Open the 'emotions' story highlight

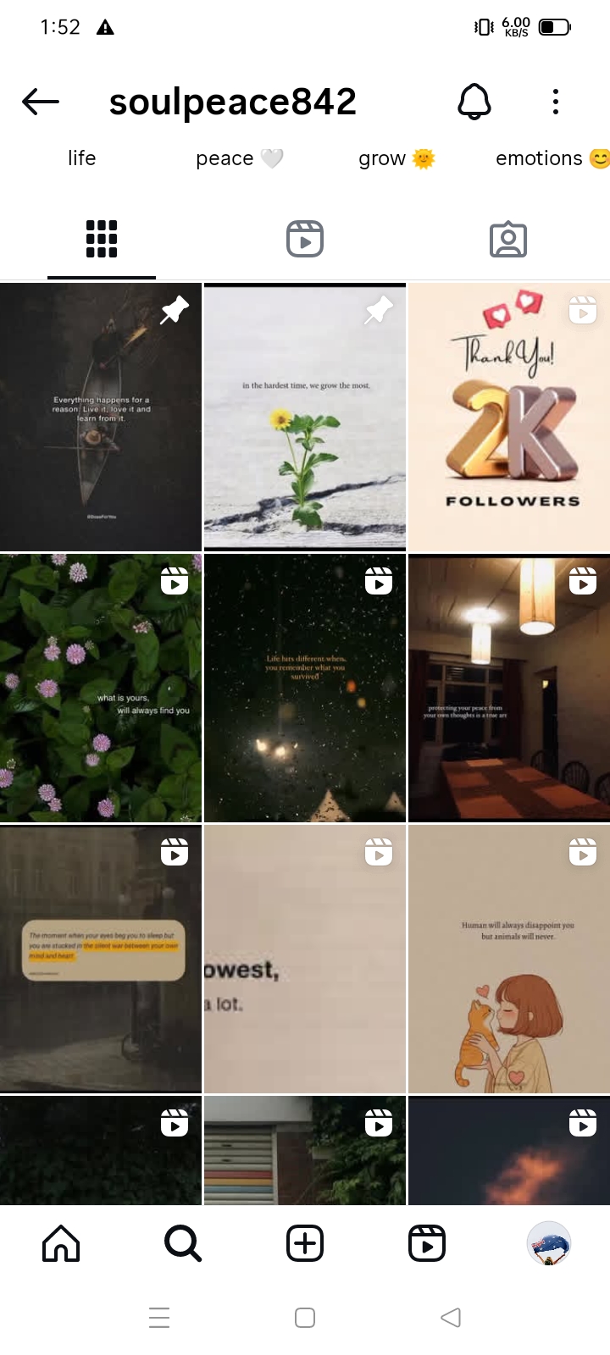tap(552, 158)
